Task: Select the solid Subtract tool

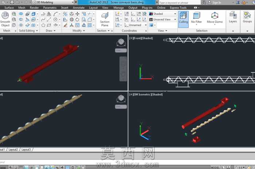Action: 21,20
